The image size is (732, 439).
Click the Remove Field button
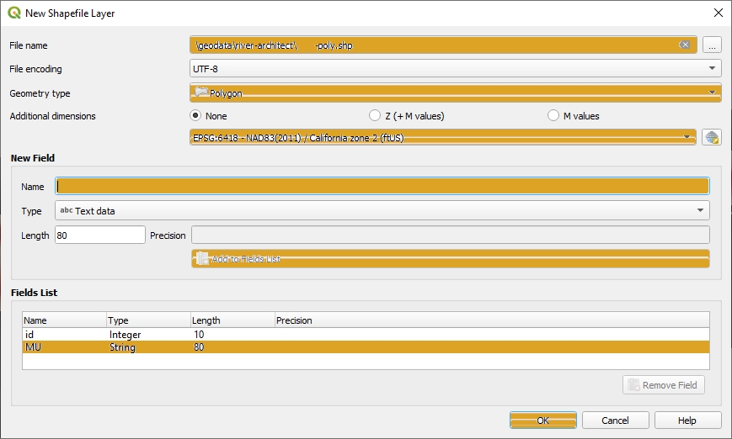664,384
